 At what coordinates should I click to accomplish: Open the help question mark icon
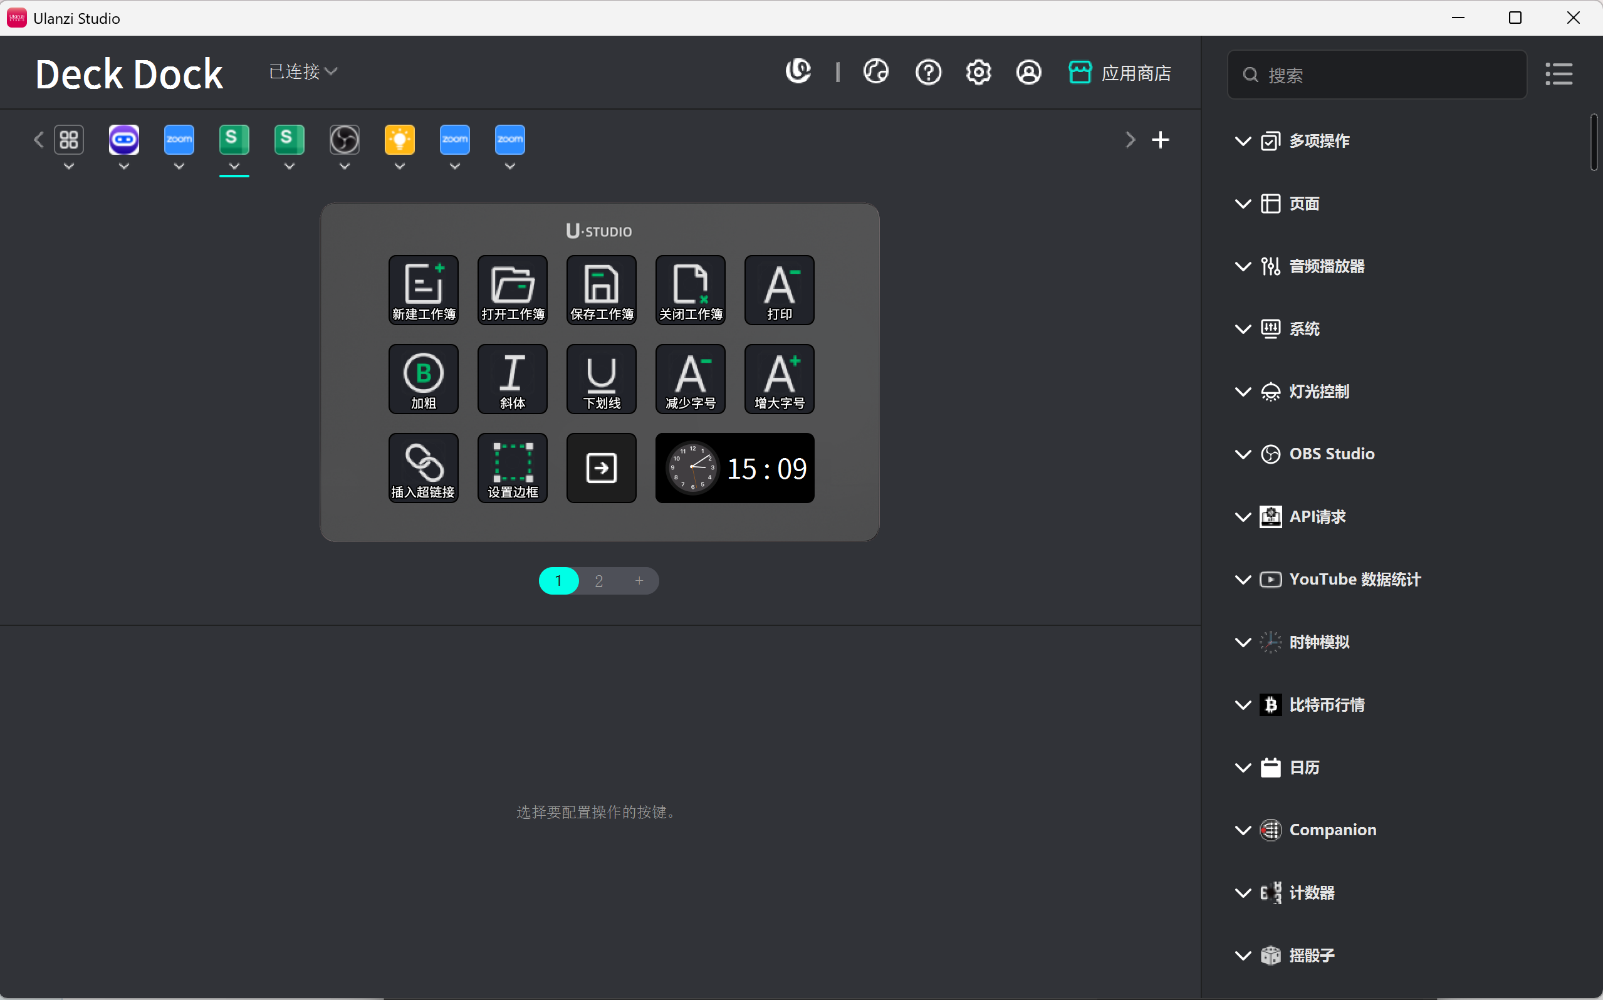[928, 72]
